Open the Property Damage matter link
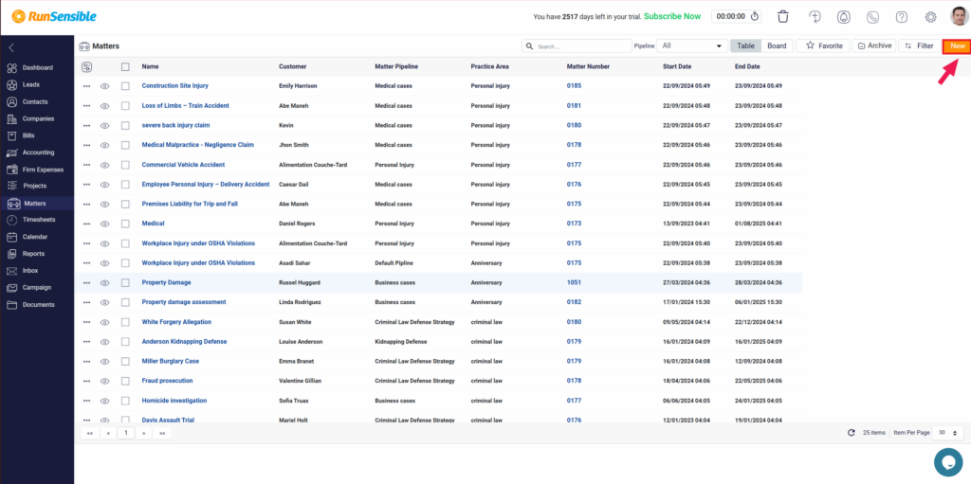Screen dimensions: 971x484 [x=166, y=282]
